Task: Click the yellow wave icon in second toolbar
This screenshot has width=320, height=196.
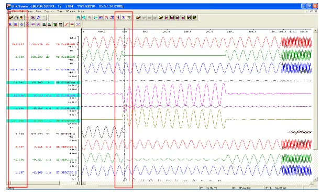Action: (x=72, y=24)
